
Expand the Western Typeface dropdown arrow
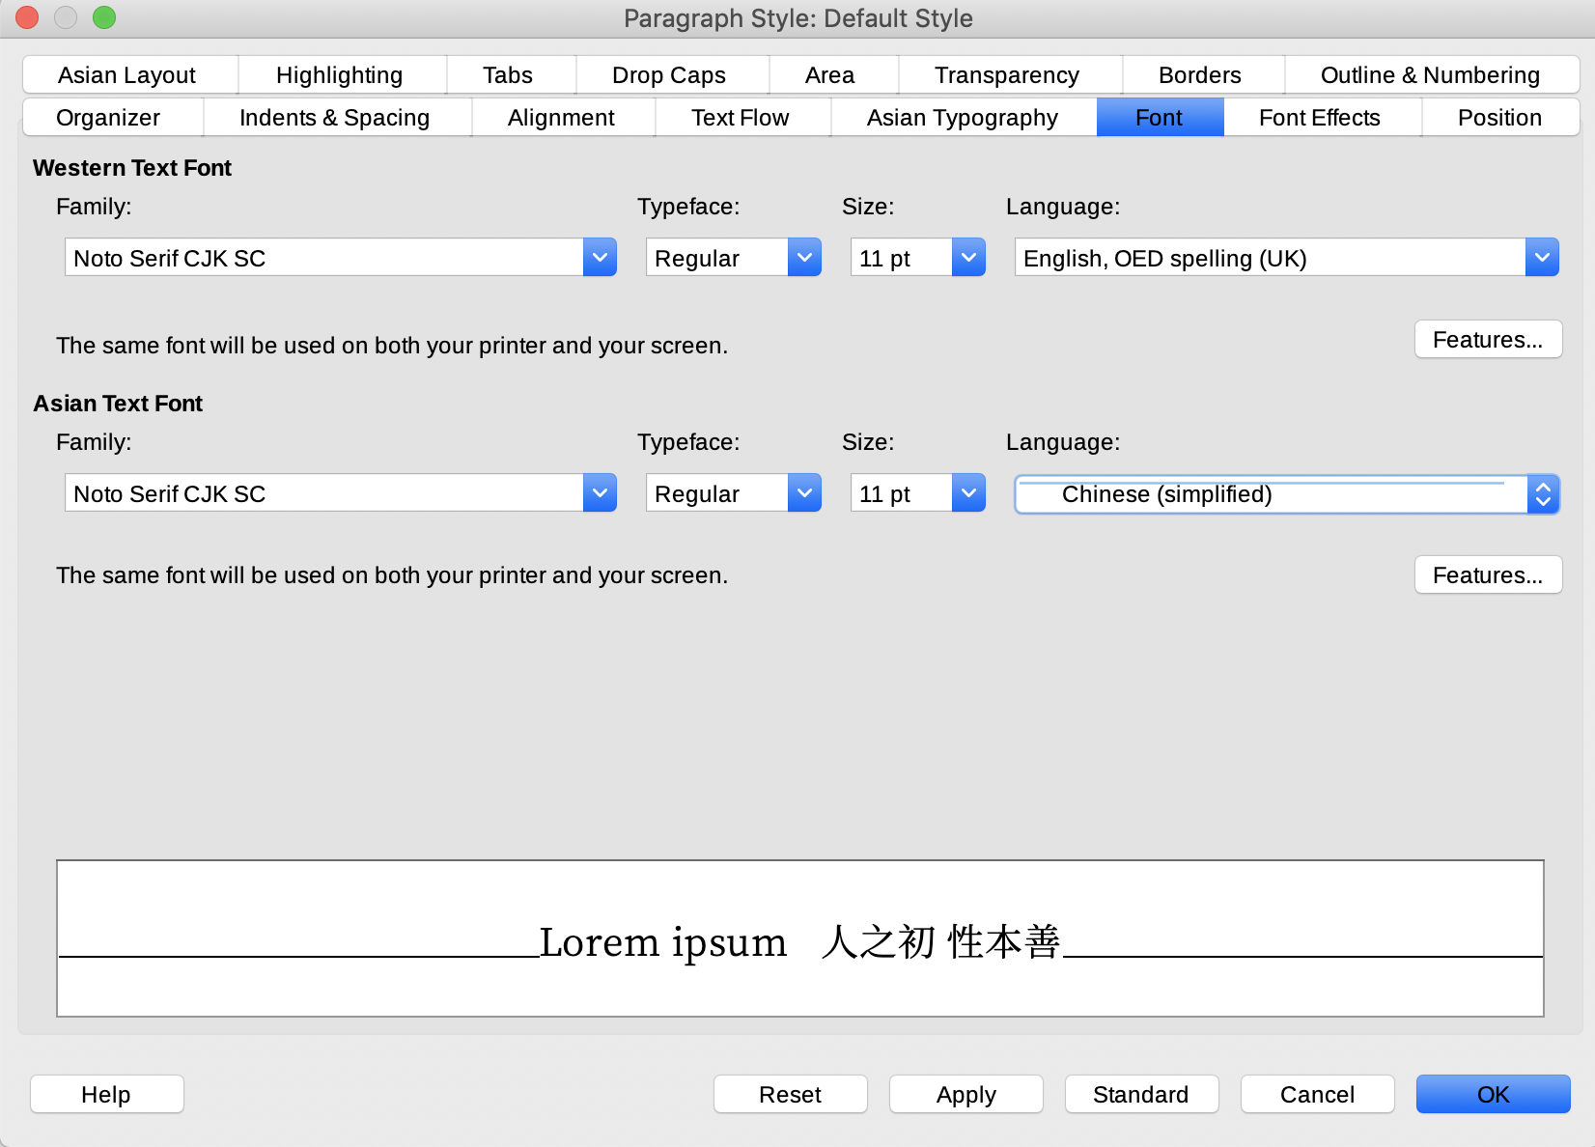(804, 258)
